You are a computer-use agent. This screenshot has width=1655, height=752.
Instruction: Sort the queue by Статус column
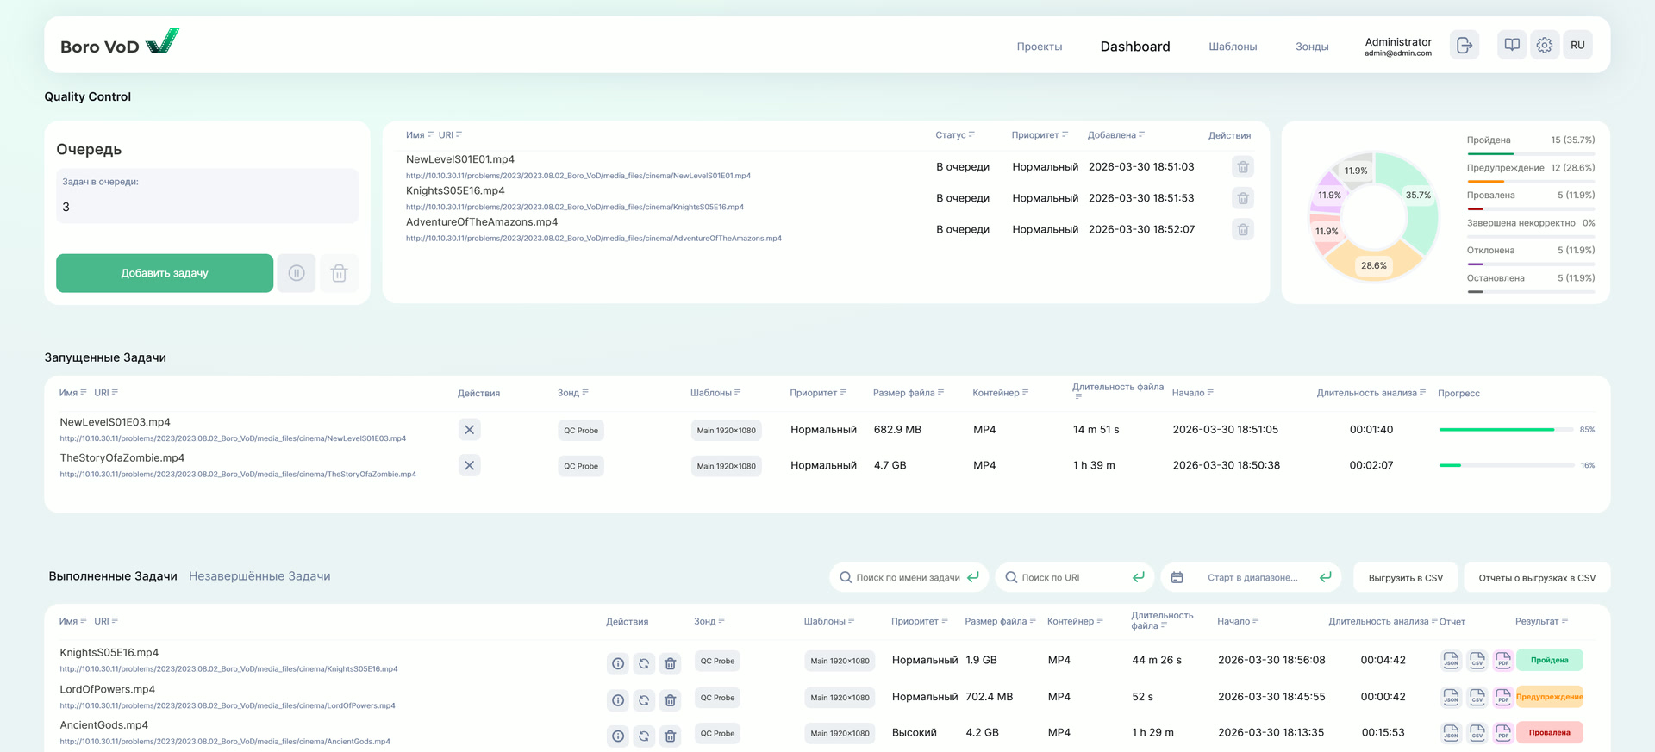pos(955,135)
